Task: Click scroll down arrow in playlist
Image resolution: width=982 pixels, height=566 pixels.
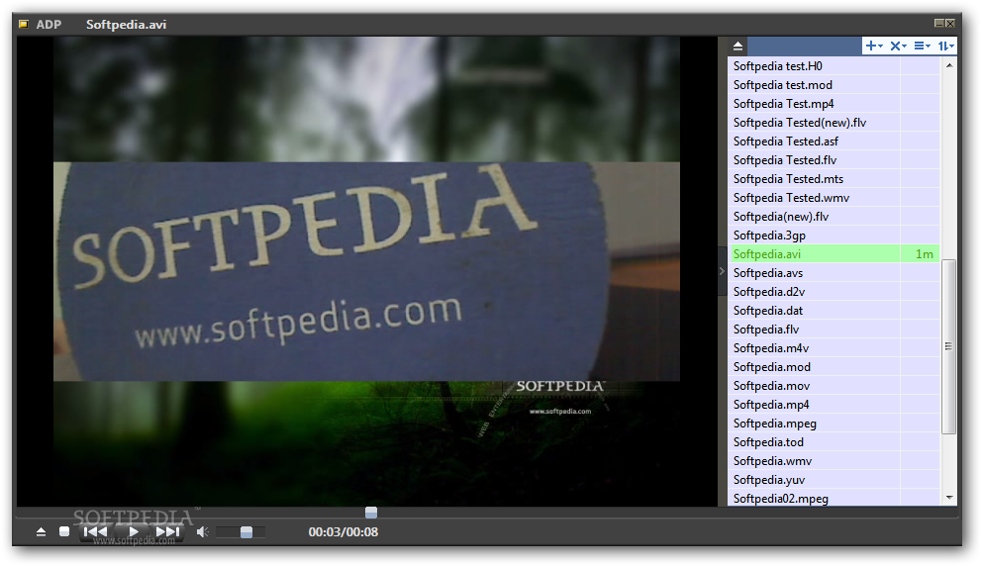Action: pyautogui.click(x=948, y=498)
